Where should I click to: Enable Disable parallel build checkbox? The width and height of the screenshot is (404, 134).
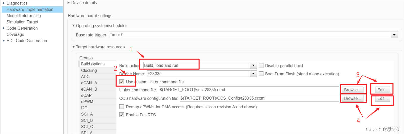(x=261, y=65)
